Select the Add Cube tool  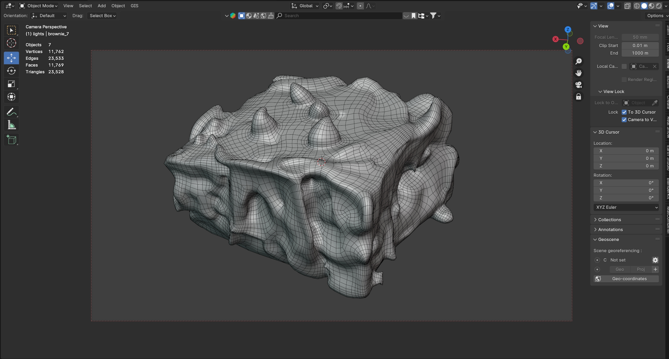coord(11,140)
